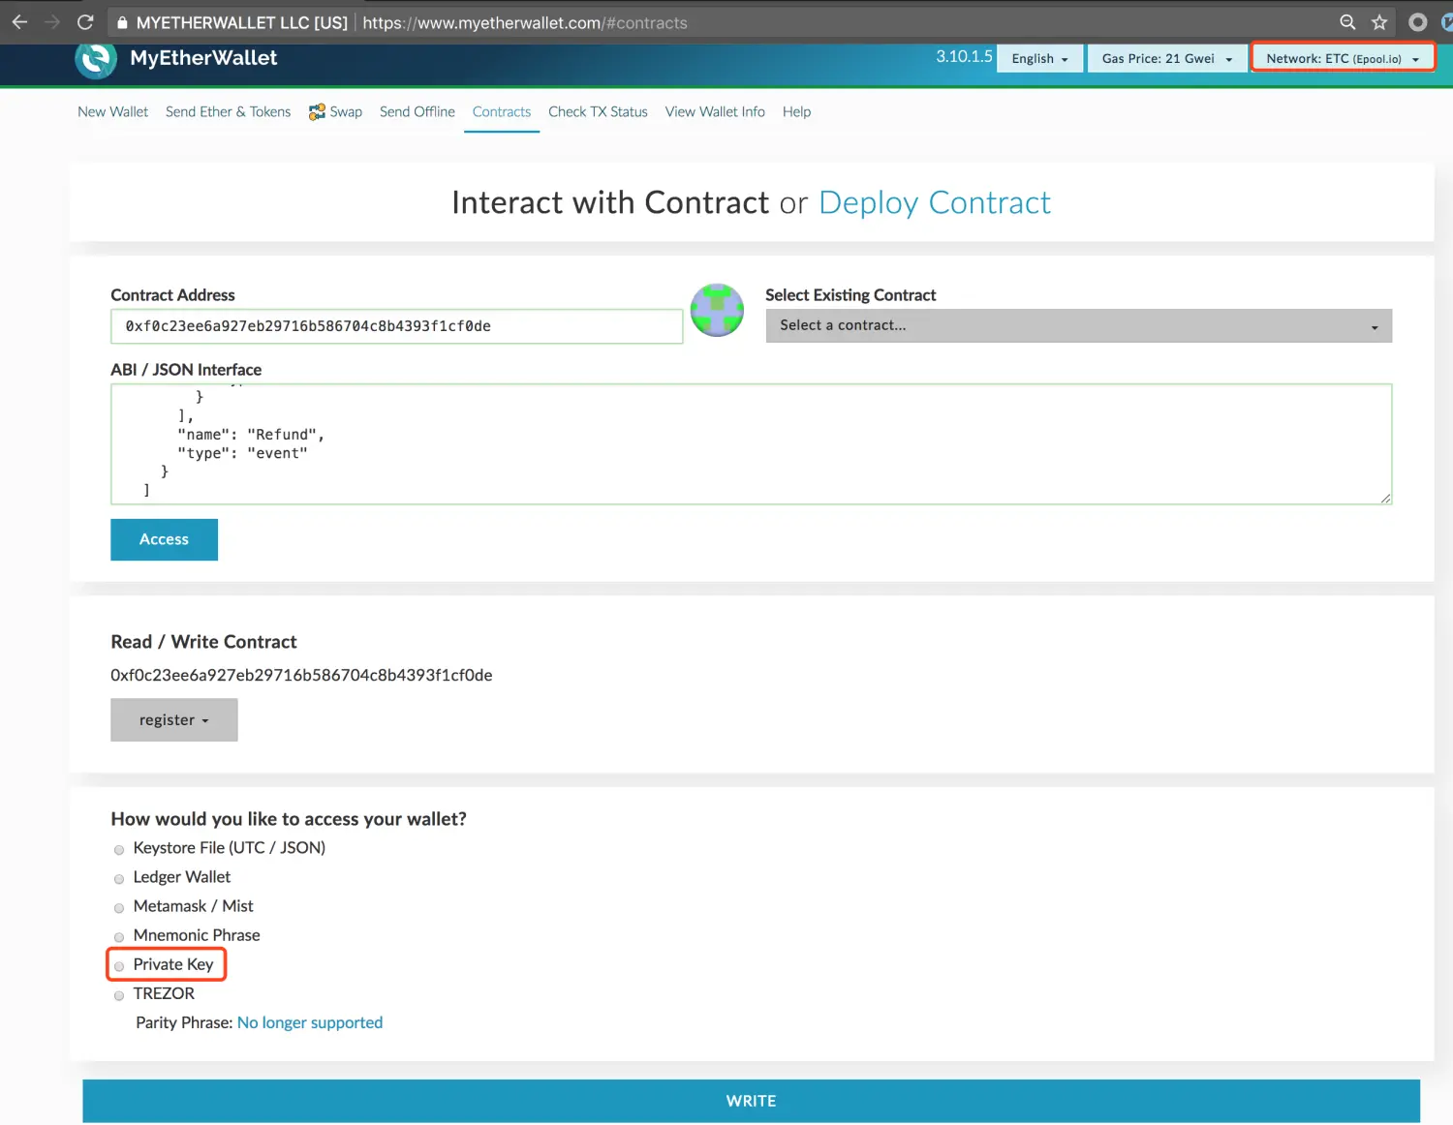
Task: Click the Parity Phrase label
Action: click(184, 1022)
